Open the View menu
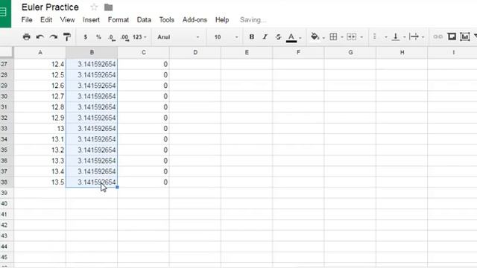Image resolution: width=477 pixels, height=268 pixels. click(67, 20)
